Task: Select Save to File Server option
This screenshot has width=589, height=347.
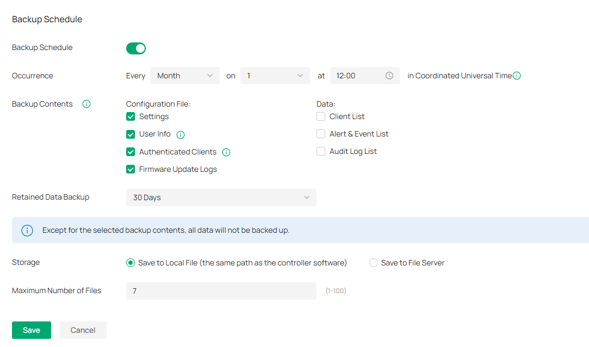Action: click(374, 263)
